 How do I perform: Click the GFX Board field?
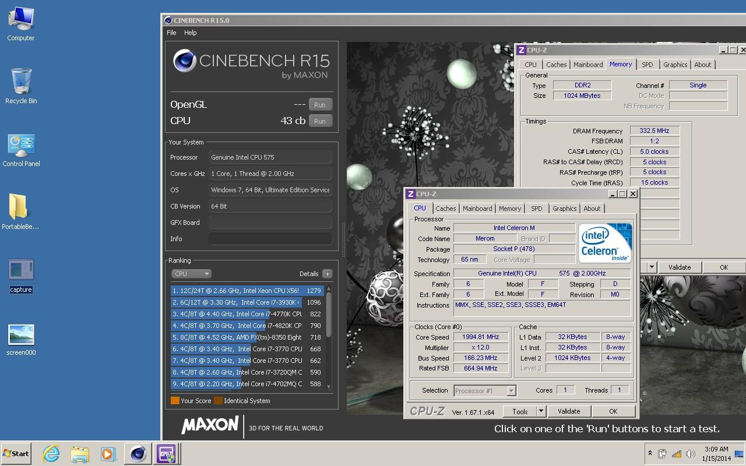pos(270,223)
